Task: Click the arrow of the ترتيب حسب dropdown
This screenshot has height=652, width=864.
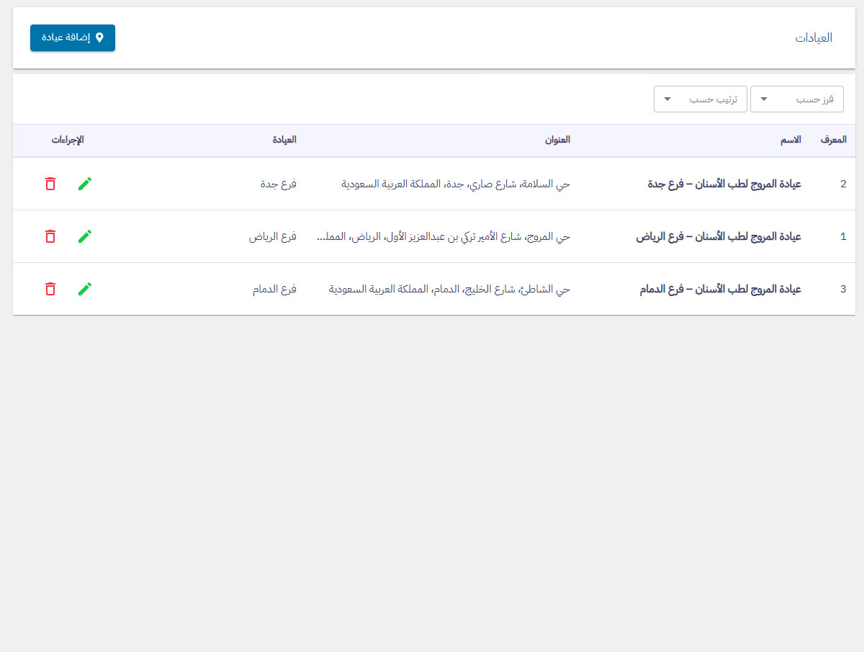Action: (x=667, y=99)
